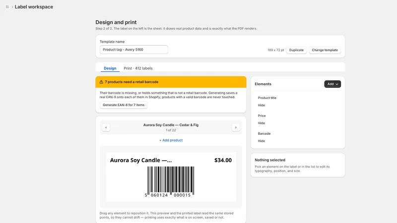Click the 1 of 22 product counter
This screenshot has height=223, width=397.
click(x=171, y=130)
